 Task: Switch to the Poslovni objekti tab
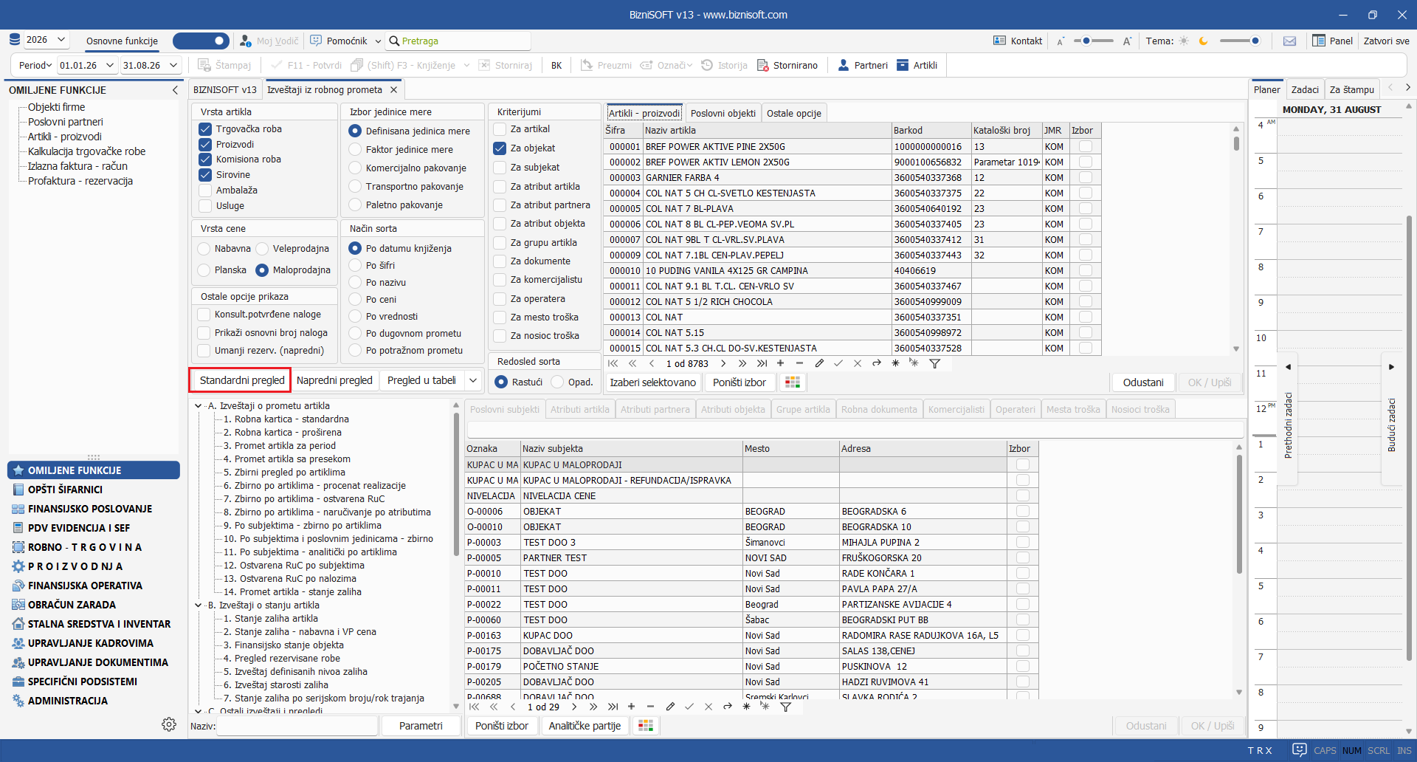tap(723, 113)
